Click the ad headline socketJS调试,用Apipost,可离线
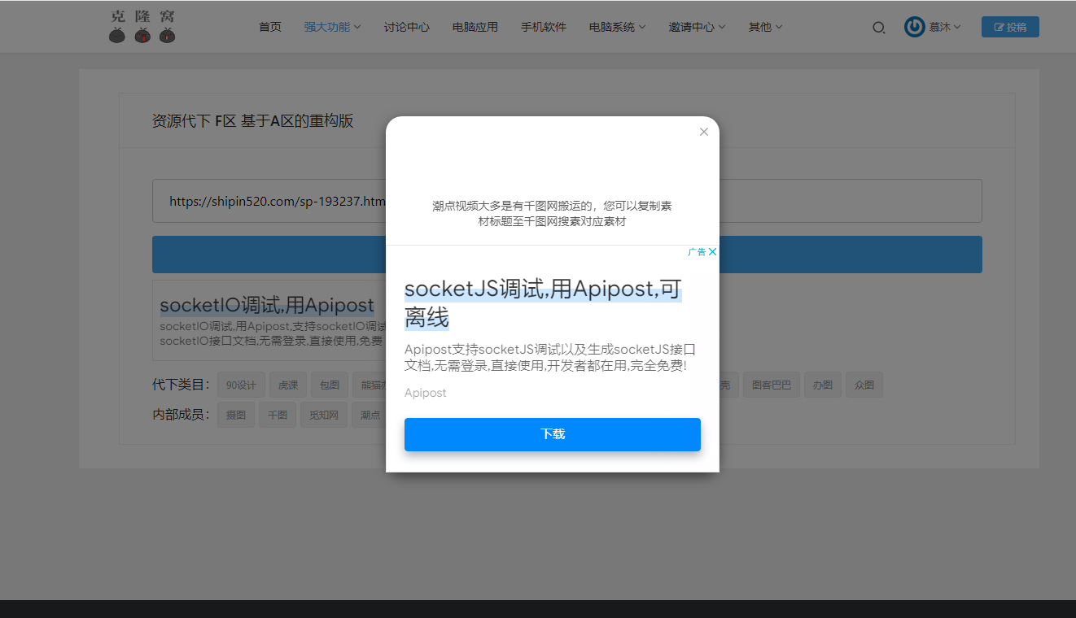This screenshot has width=1076, height=618. tap(543, 303)
